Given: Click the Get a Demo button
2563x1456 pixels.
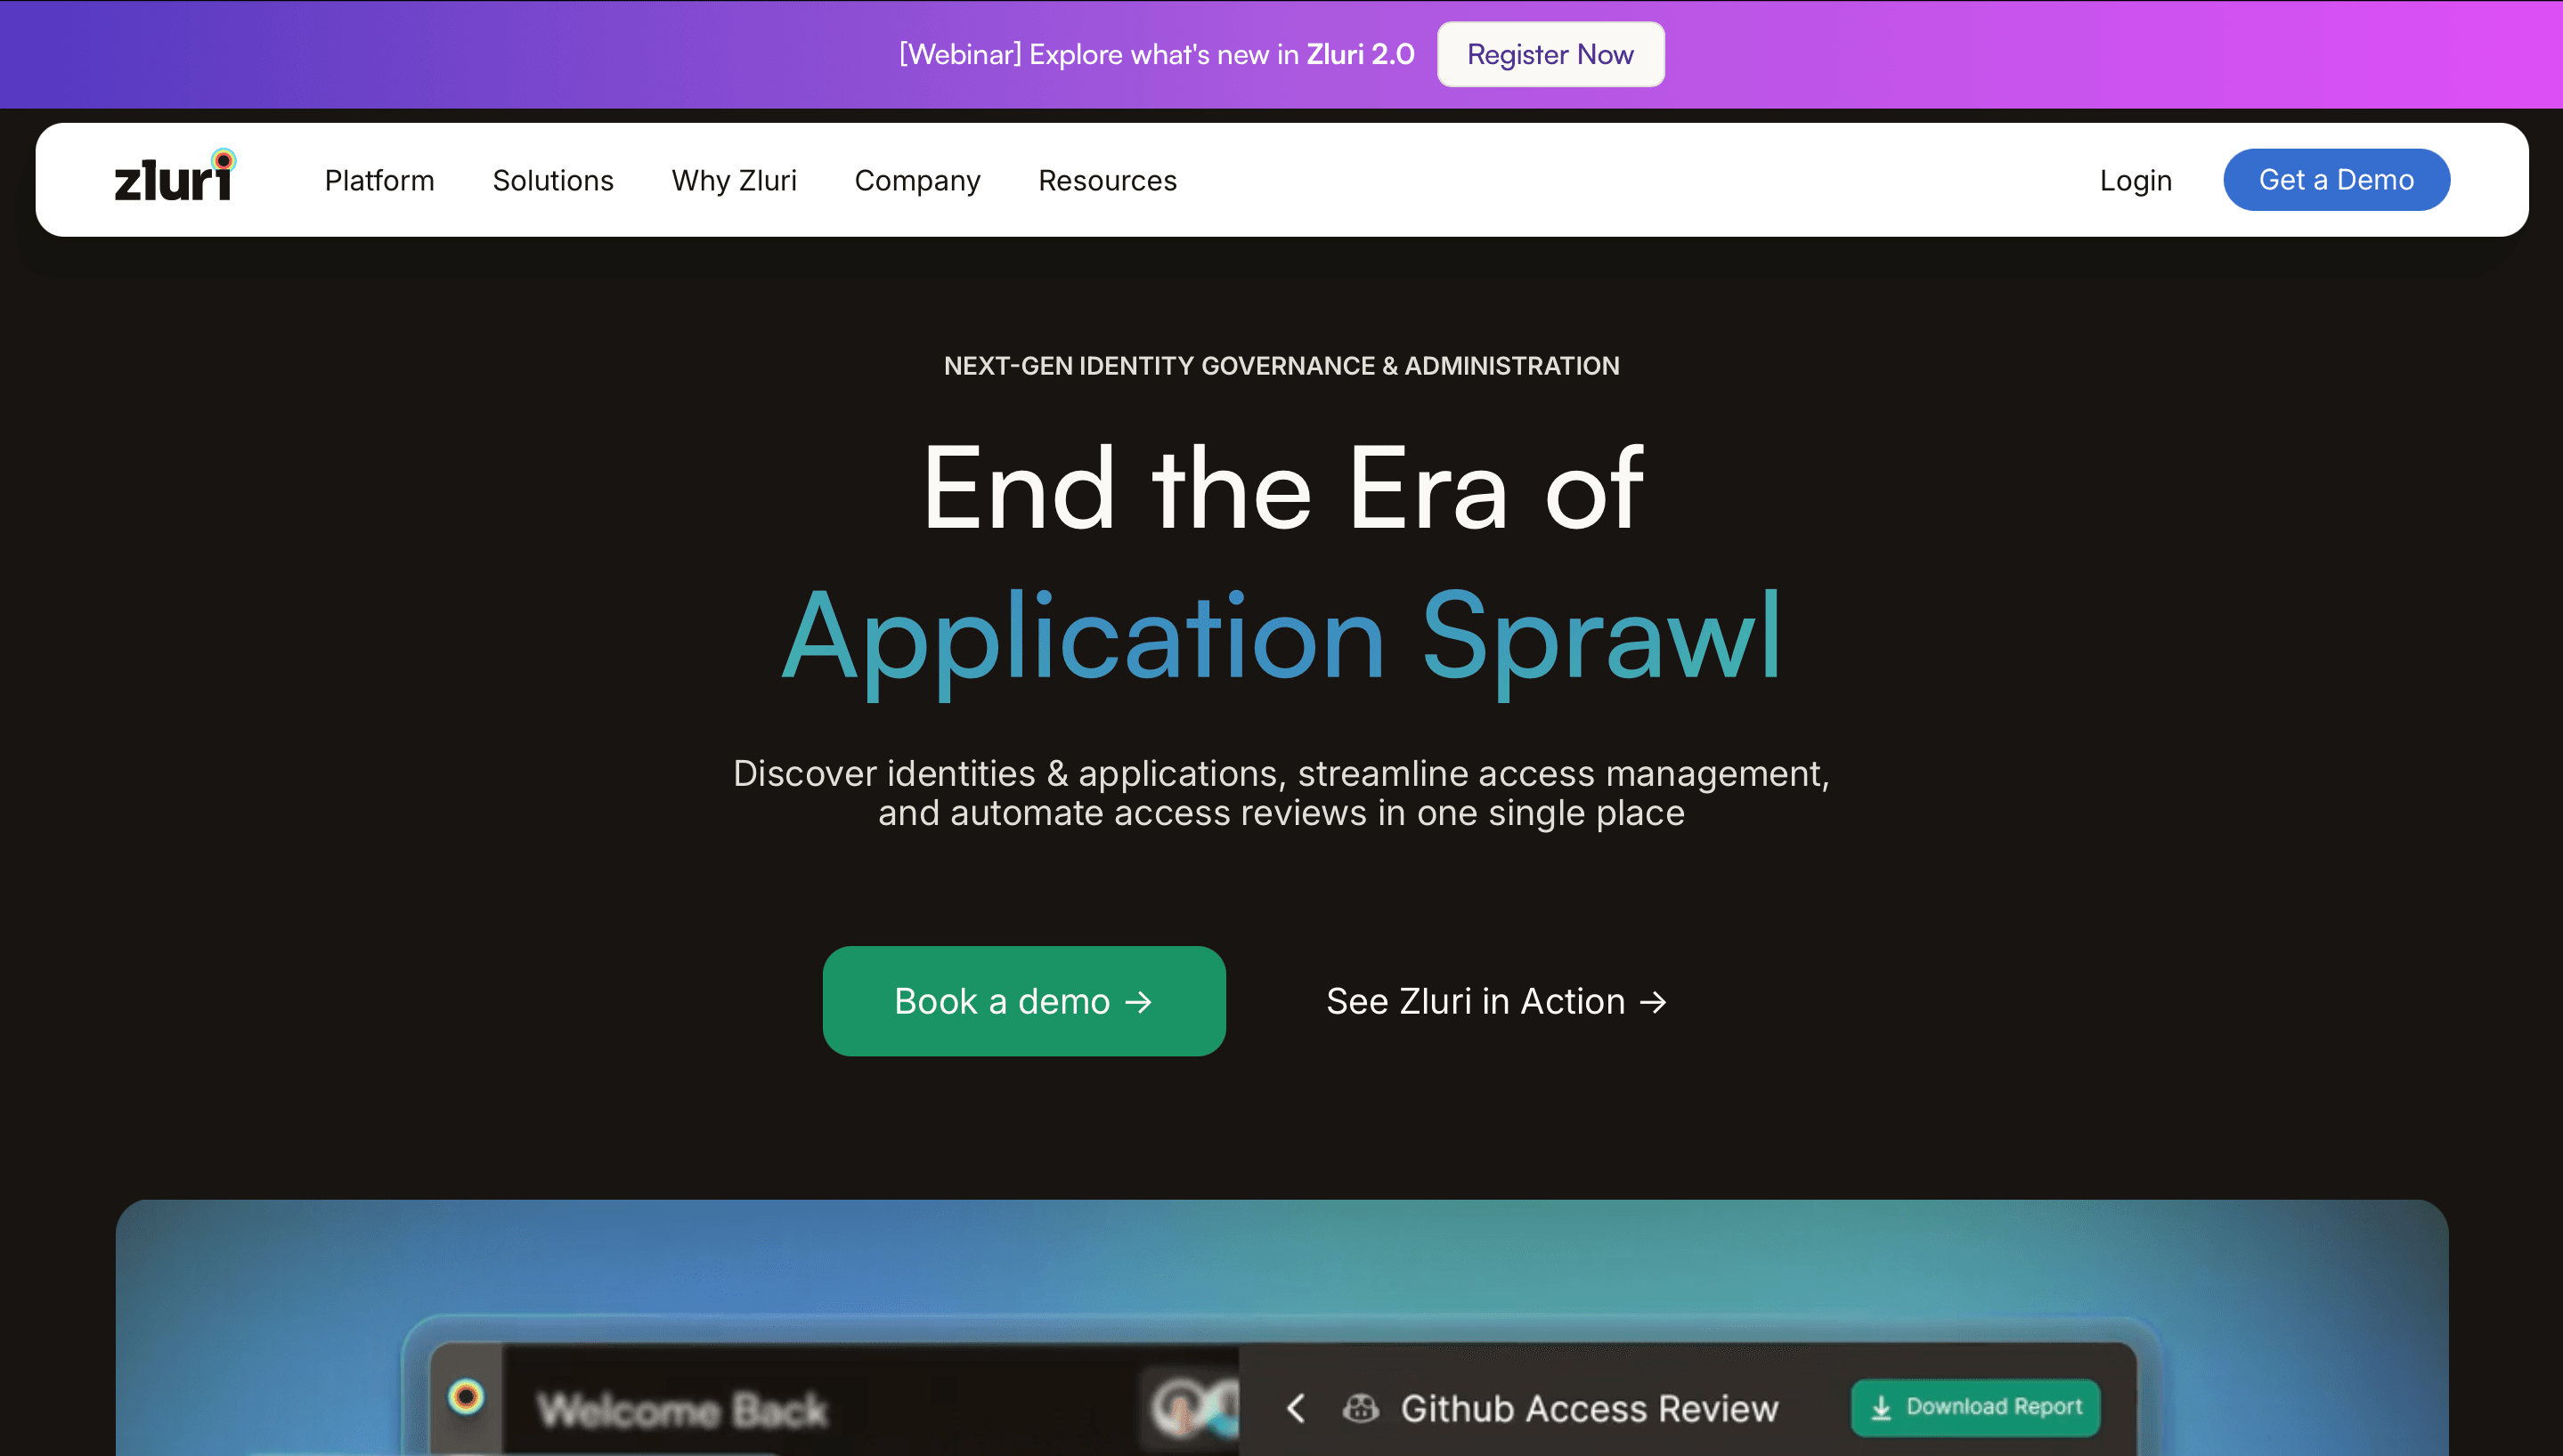Looking at the screenshot, I should click(x=2335, y=179).
